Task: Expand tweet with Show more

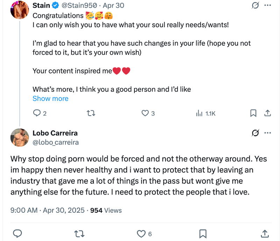Action: pyautogui.click(x=50, y=98)
